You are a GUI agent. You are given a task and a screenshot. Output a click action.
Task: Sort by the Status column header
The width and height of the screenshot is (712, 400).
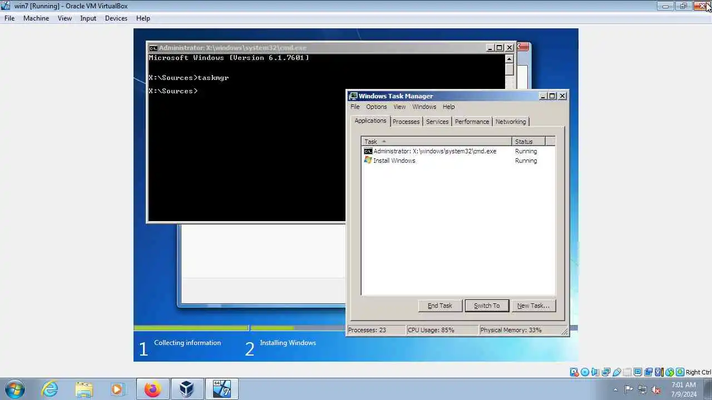pyautogui.click(x=528, y=142)
